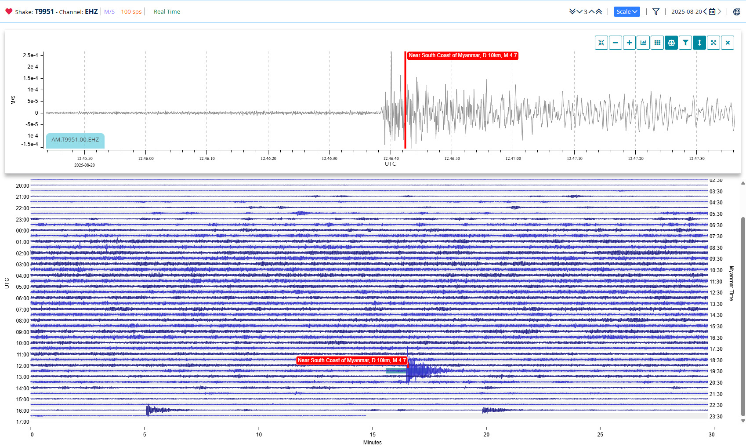Click the double-up chevron to increase gain fully
The image size is (746, 447).
pyautogui.click(x=598, y=11)
